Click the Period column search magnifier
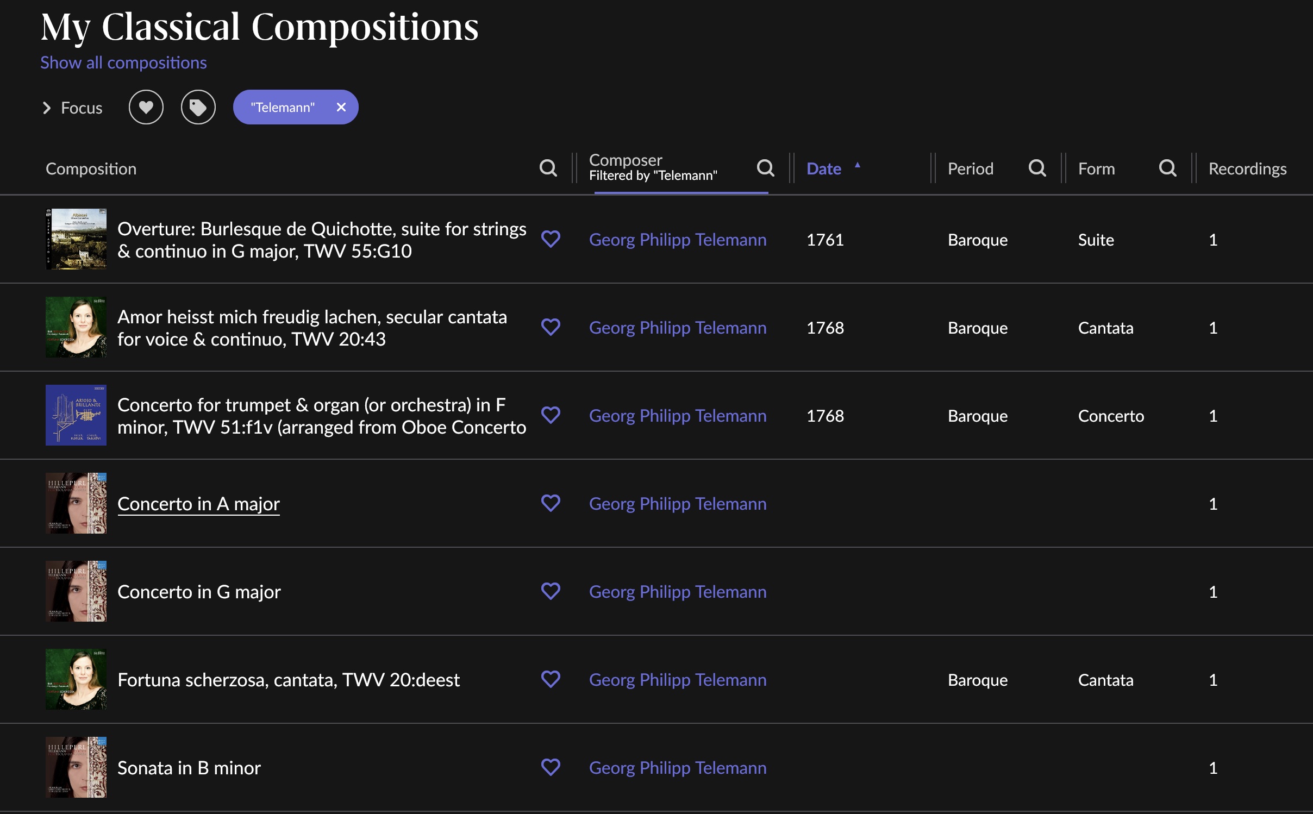Screen dimensions: 1313x814 point(1037,168)
